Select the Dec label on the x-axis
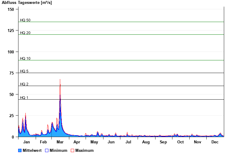Viewport: 242px width, 166px height. click(215, 142)
